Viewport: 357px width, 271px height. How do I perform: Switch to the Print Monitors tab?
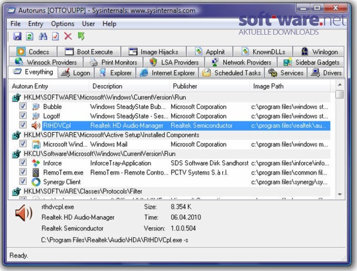(x=113, y=62)
